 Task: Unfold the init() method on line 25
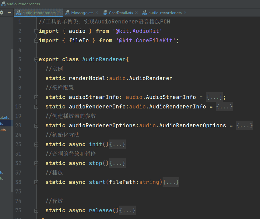tap(37, 144)
